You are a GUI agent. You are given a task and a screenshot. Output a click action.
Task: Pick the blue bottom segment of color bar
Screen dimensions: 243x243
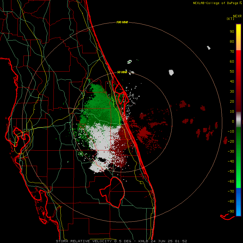click(238, 202)
